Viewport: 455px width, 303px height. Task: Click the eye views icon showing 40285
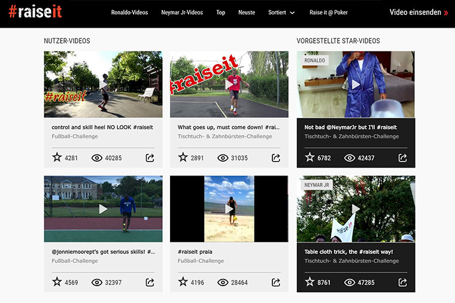[x=97, y=158]
